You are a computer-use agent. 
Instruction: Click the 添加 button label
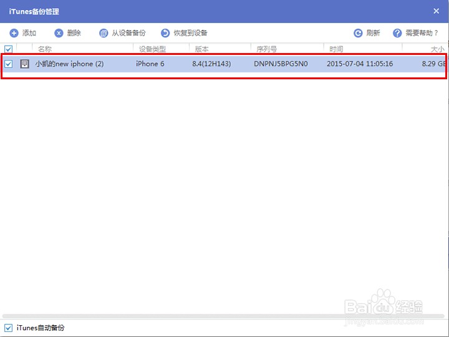[29, 33]
